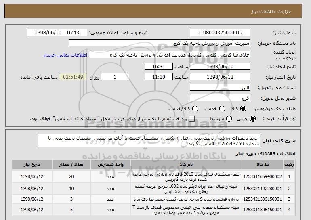Click quantity 10 in row 2
The width and height of the screenshot is (311, 220).
pyautogui.click(x=71, y=189)
